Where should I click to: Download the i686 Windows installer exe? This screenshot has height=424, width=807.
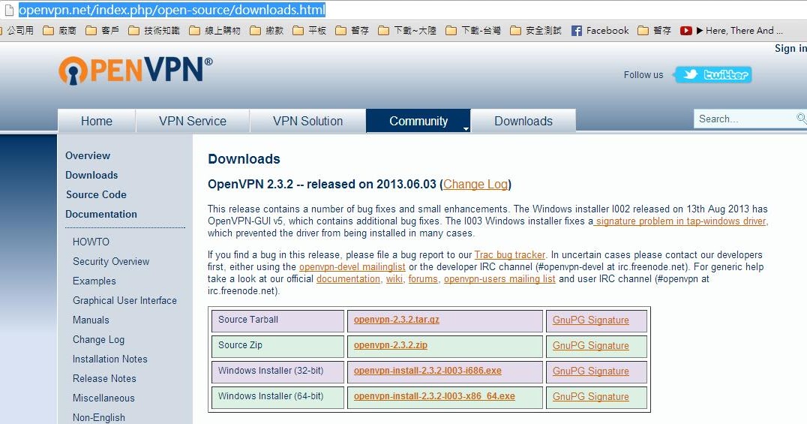427,371
